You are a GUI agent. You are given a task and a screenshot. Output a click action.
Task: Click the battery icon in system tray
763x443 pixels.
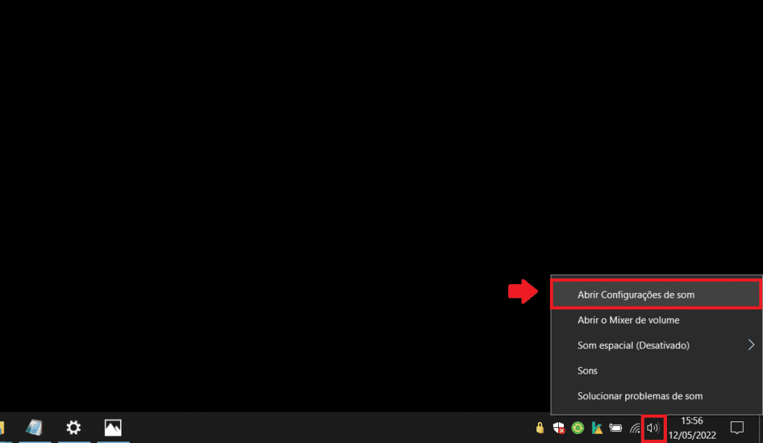click(x=615, y=427)
